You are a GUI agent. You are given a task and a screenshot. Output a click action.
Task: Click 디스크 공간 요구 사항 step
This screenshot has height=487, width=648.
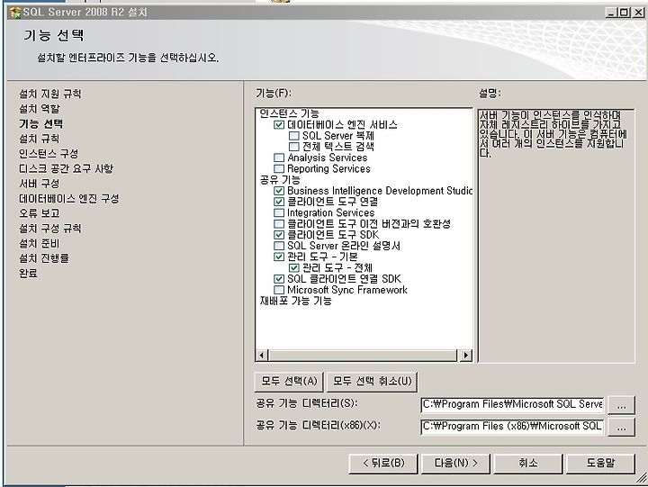(66, 168)
